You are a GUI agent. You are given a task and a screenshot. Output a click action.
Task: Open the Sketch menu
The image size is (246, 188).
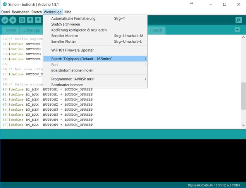36,12
